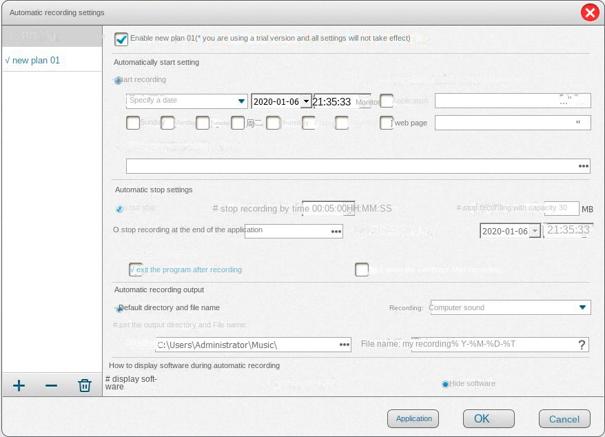Check the web page option
The image size is (605, 437).
tap(386, 123)
